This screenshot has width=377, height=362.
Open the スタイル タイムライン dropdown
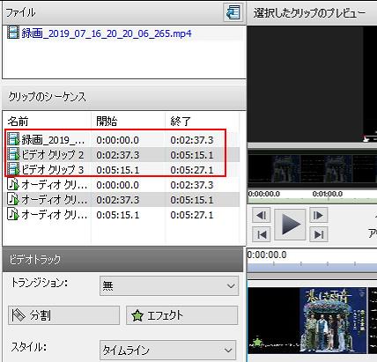tap(168, 350)
